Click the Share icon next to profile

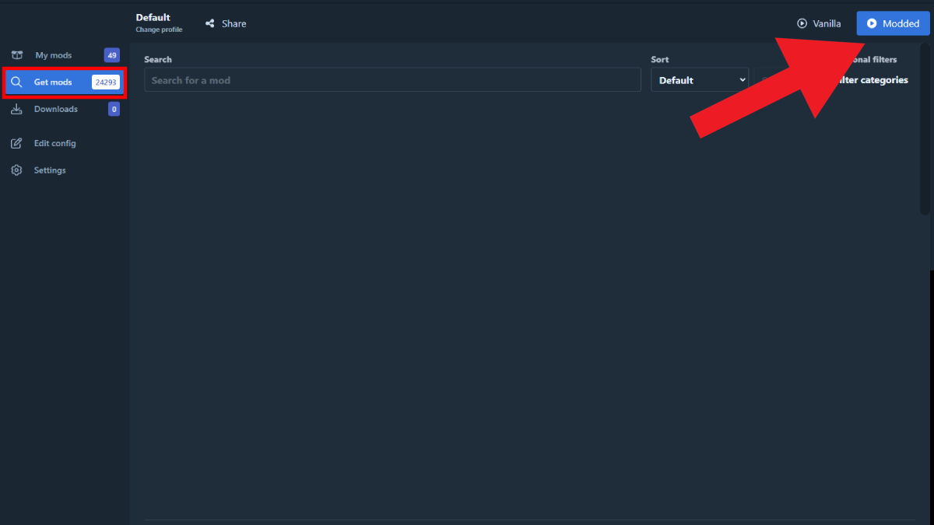pyautogui.click(x=210, y=24)
